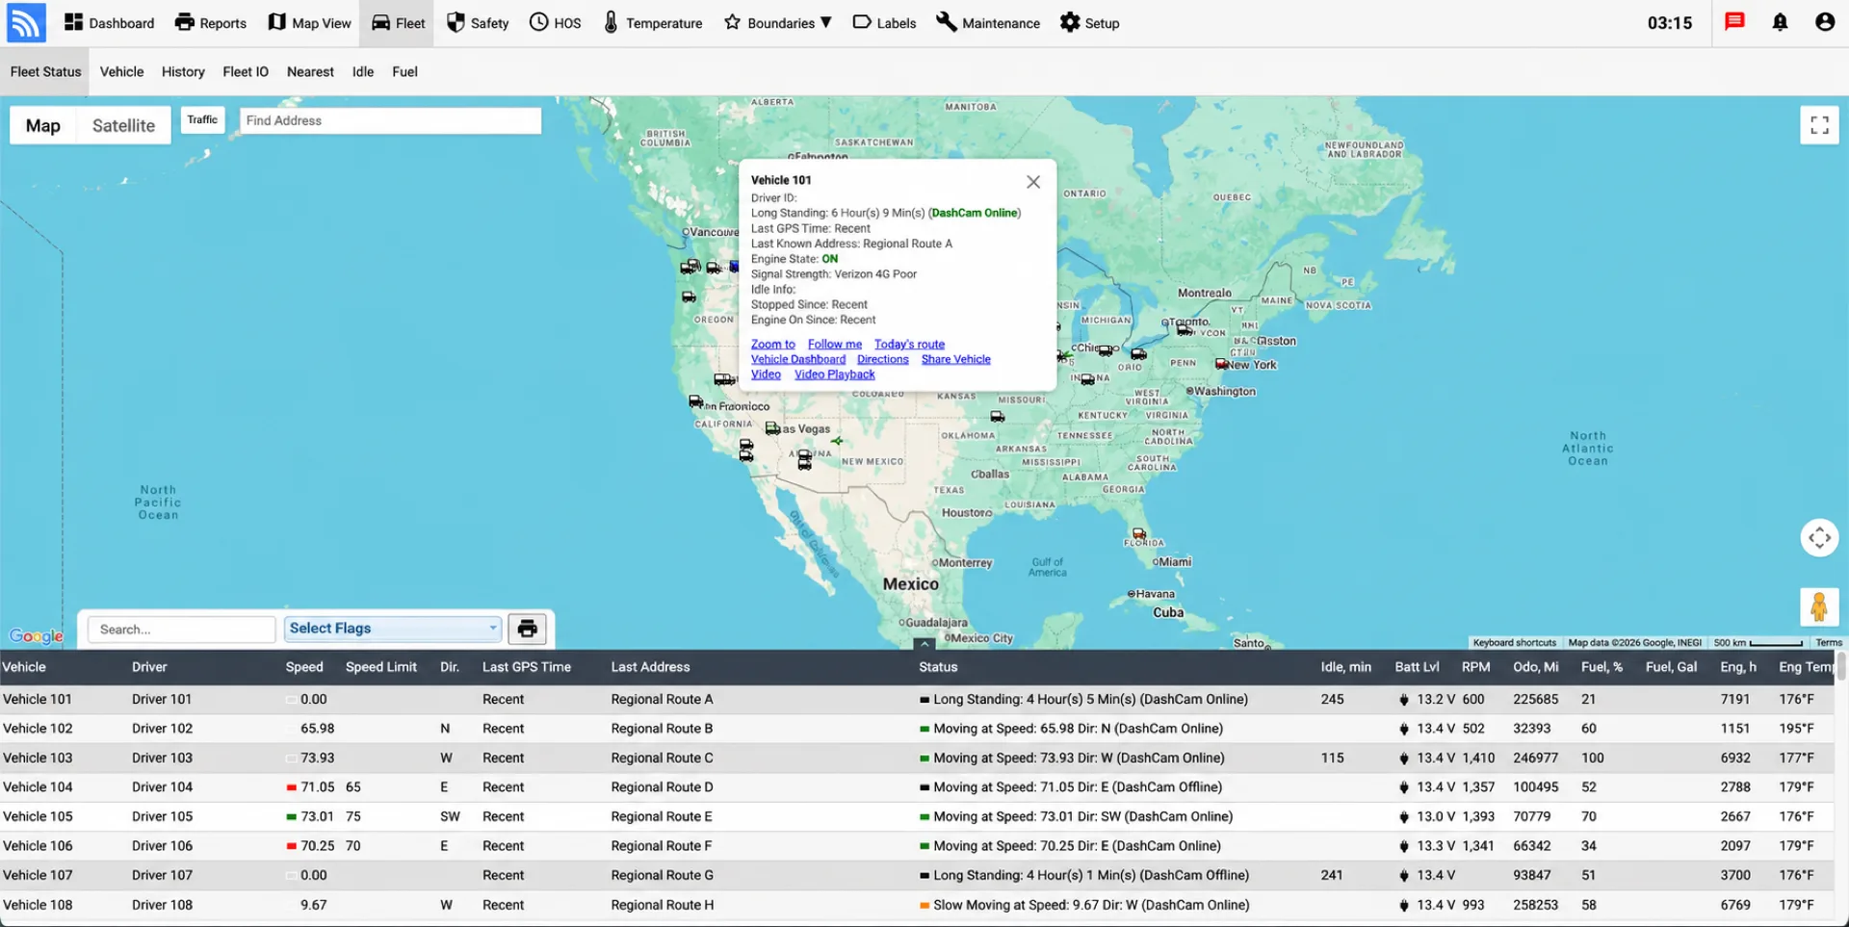Click the Follow me link

(835, 344)
